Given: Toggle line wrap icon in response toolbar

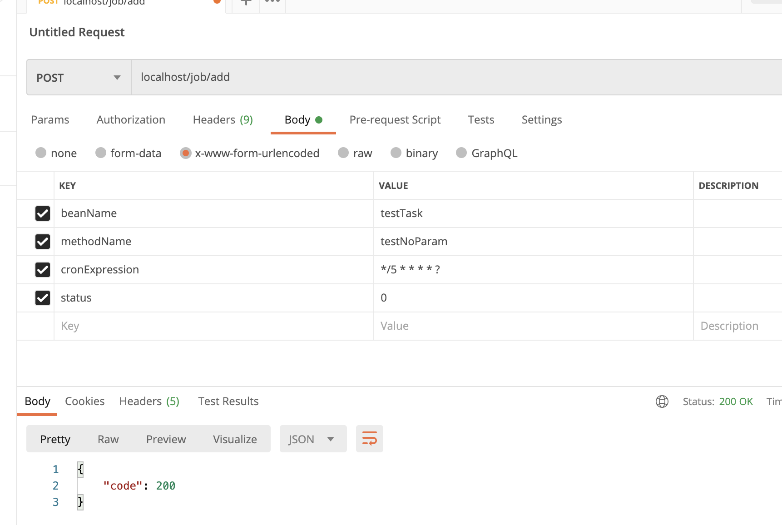Looking at the screenshot, I should (370, 439).
